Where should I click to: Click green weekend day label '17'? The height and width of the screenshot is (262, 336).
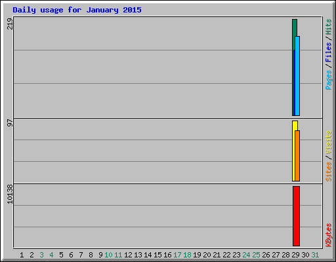177,255
